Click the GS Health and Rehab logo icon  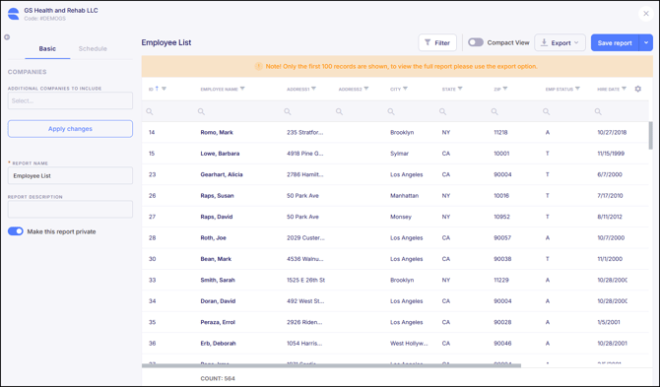[14, 14]
